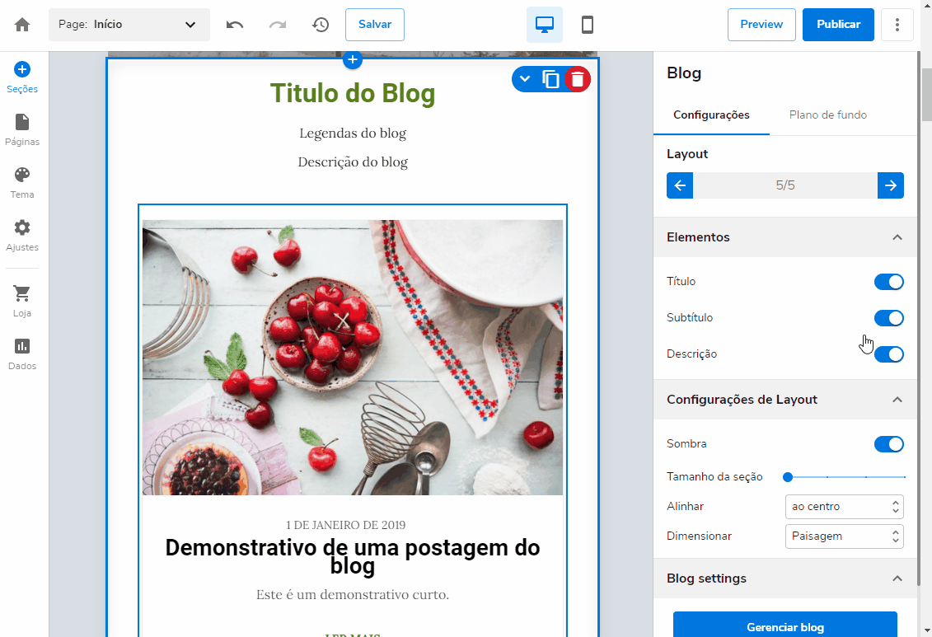932x637 pixels.
Task: Open the Dados analytics panel
Action: (x=22, y=354)
